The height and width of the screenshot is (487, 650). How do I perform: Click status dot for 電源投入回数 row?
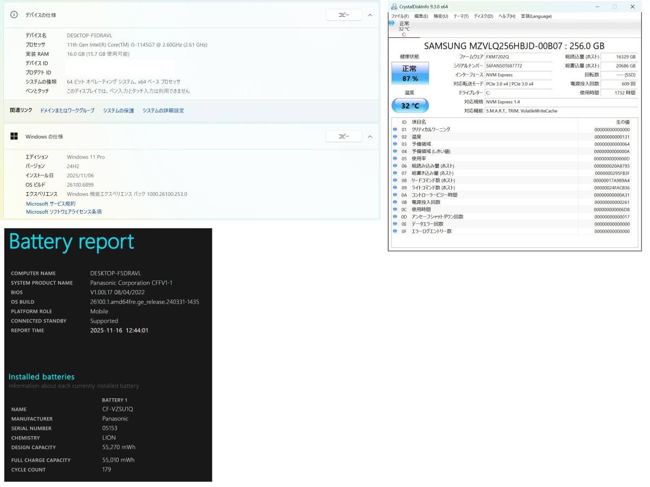point(395,202)
